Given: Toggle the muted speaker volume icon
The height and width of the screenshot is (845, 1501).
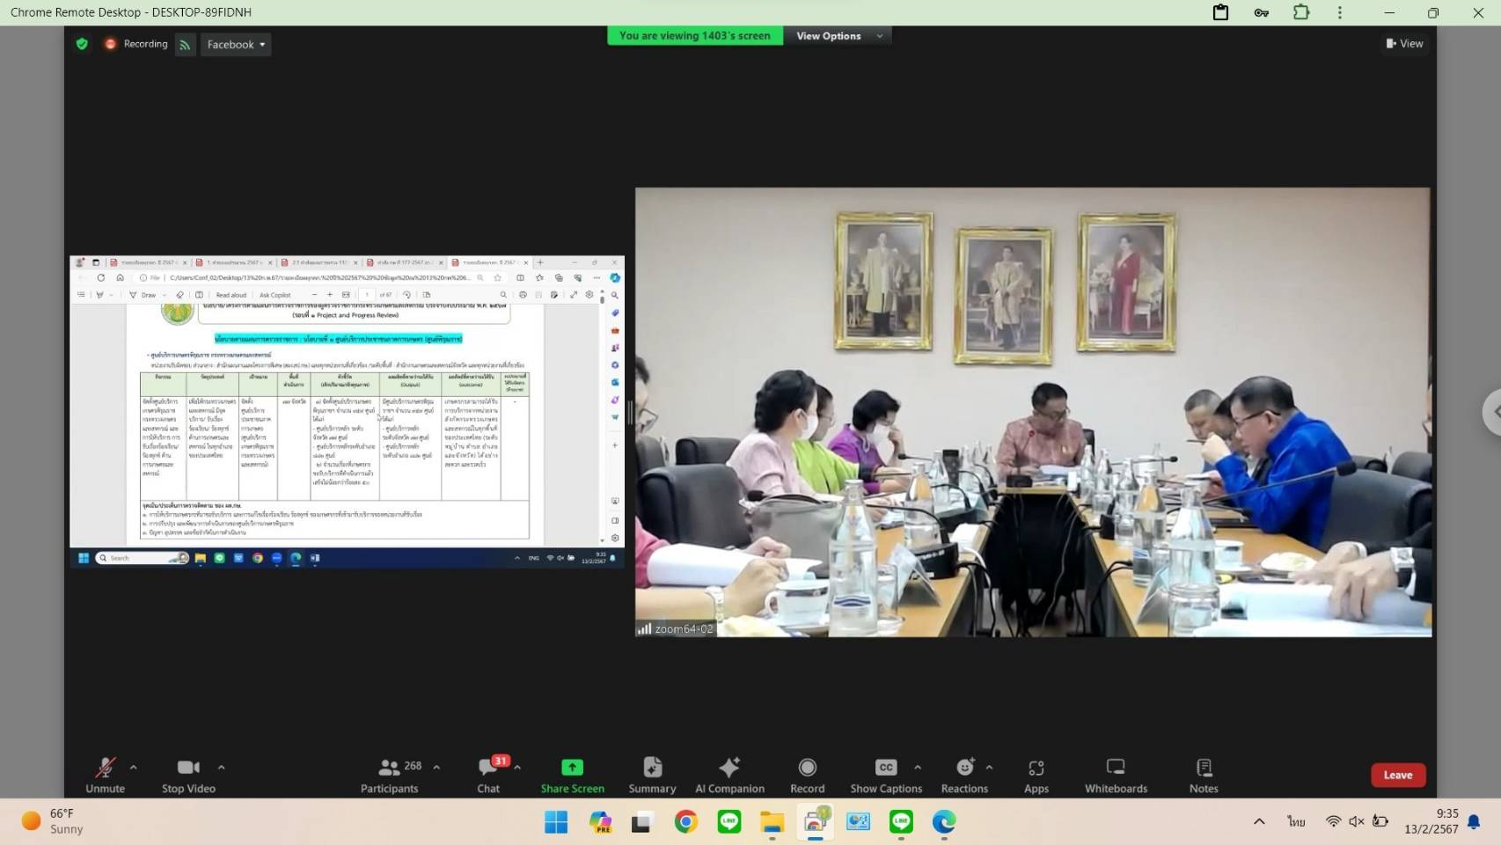Looking at the screenshot, I should point(1357,821).
